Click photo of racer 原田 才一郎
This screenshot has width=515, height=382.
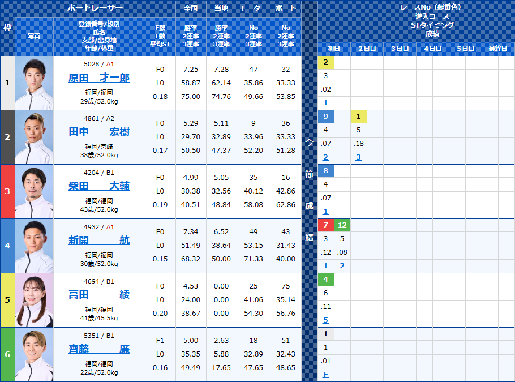click(x=34, y=83)
